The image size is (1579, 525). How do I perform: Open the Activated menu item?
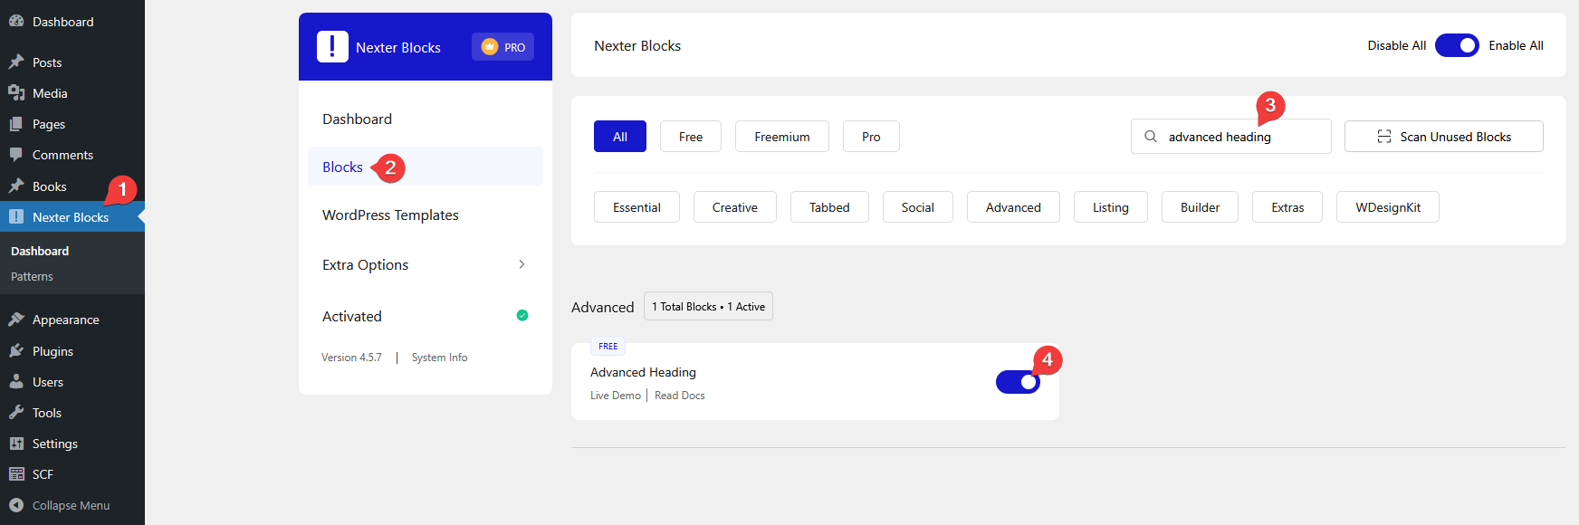(426, 316)
